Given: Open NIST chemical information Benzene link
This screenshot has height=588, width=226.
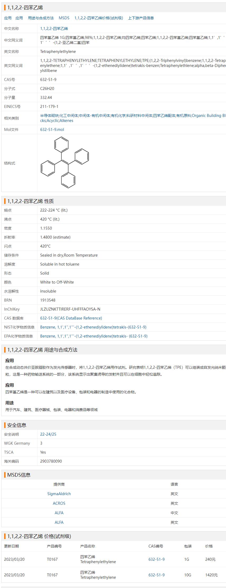Looking at the screenshot, I should click(x=93, y=327).
